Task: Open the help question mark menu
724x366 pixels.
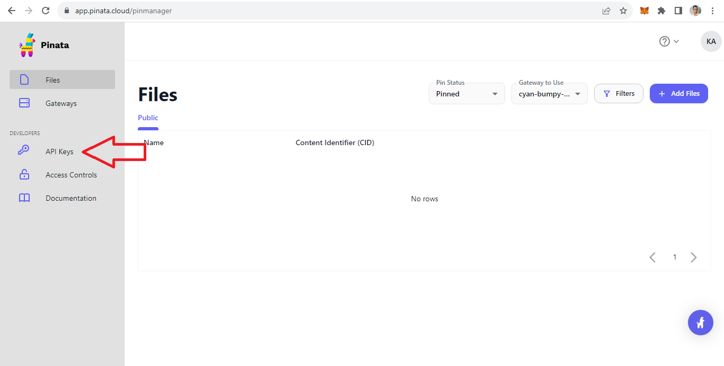Action: [x=668, y=41]
